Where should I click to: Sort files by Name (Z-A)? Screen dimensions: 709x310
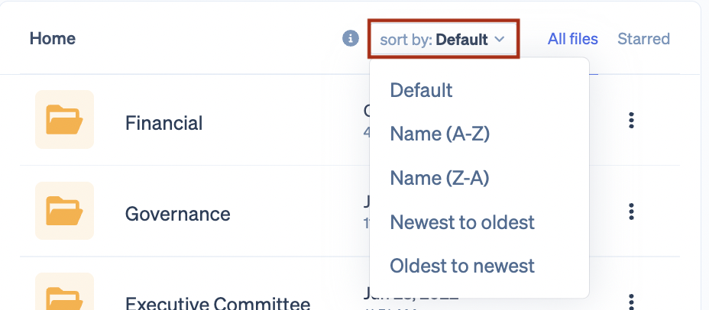(x=439, y=179)
